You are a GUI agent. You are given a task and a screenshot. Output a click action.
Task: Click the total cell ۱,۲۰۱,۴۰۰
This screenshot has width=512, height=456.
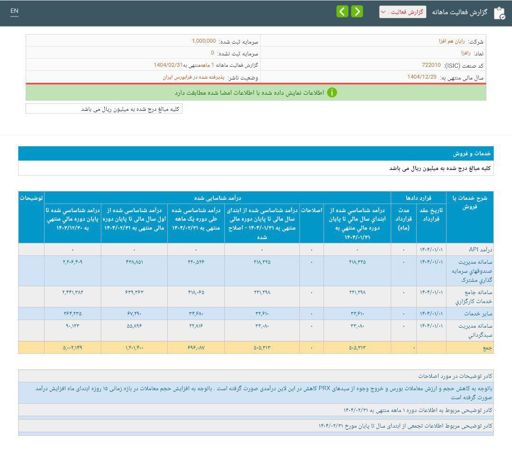click(134, 348)
